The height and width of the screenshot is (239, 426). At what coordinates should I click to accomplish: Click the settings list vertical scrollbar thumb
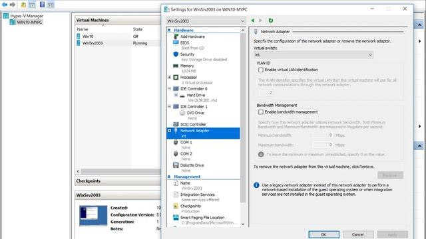pos(243,118)
